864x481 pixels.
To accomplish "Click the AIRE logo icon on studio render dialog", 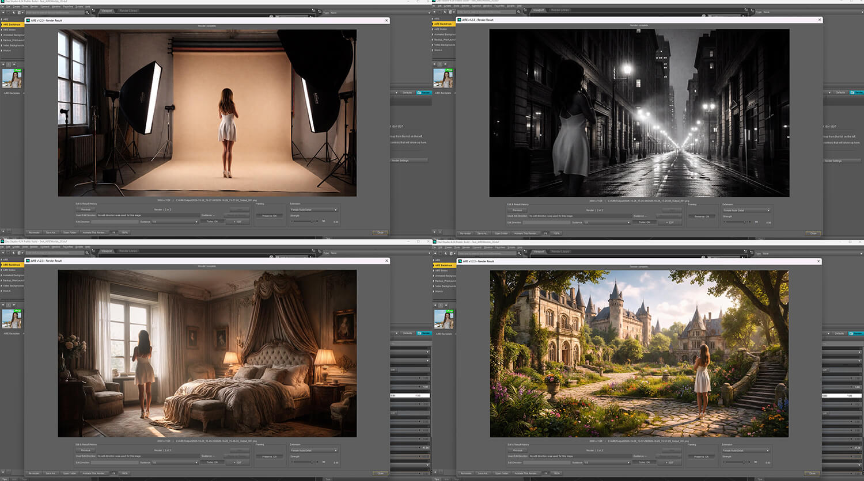I will coord(28,20).
